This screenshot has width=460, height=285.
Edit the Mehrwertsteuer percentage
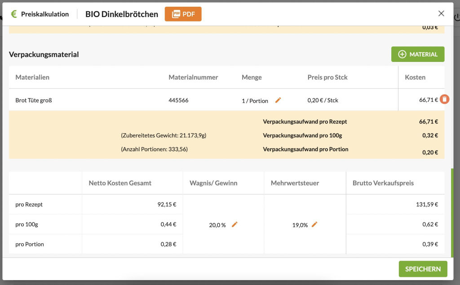[314, 224]
